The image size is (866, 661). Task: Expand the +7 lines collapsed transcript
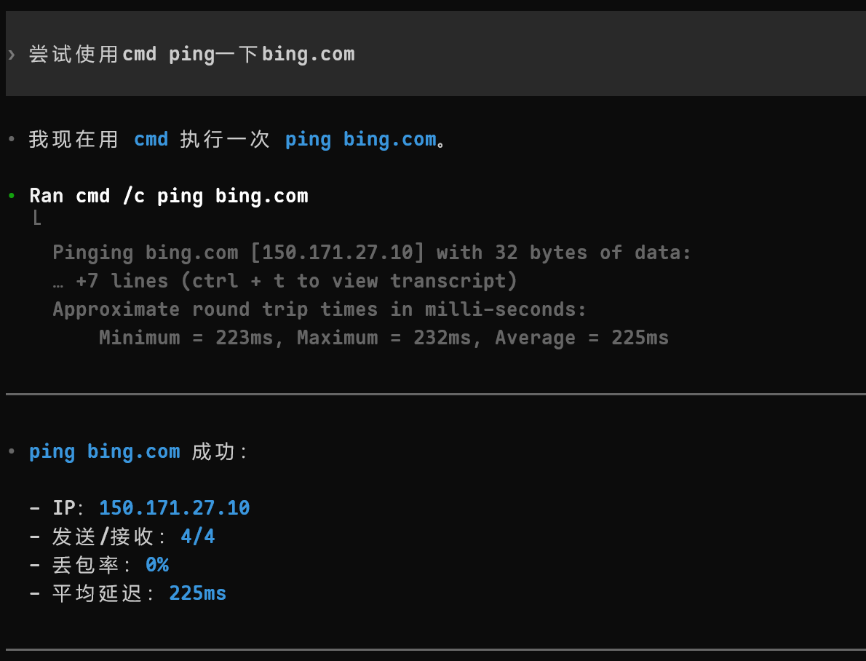coord(285,281)
